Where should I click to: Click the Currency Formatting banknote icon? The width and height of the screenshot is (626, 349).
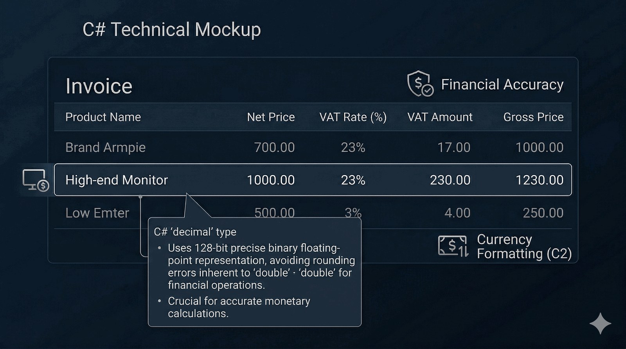453,246
